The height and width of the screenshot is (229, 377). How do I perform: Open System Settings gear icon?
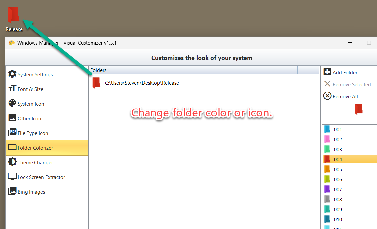[x=12, y=74]
